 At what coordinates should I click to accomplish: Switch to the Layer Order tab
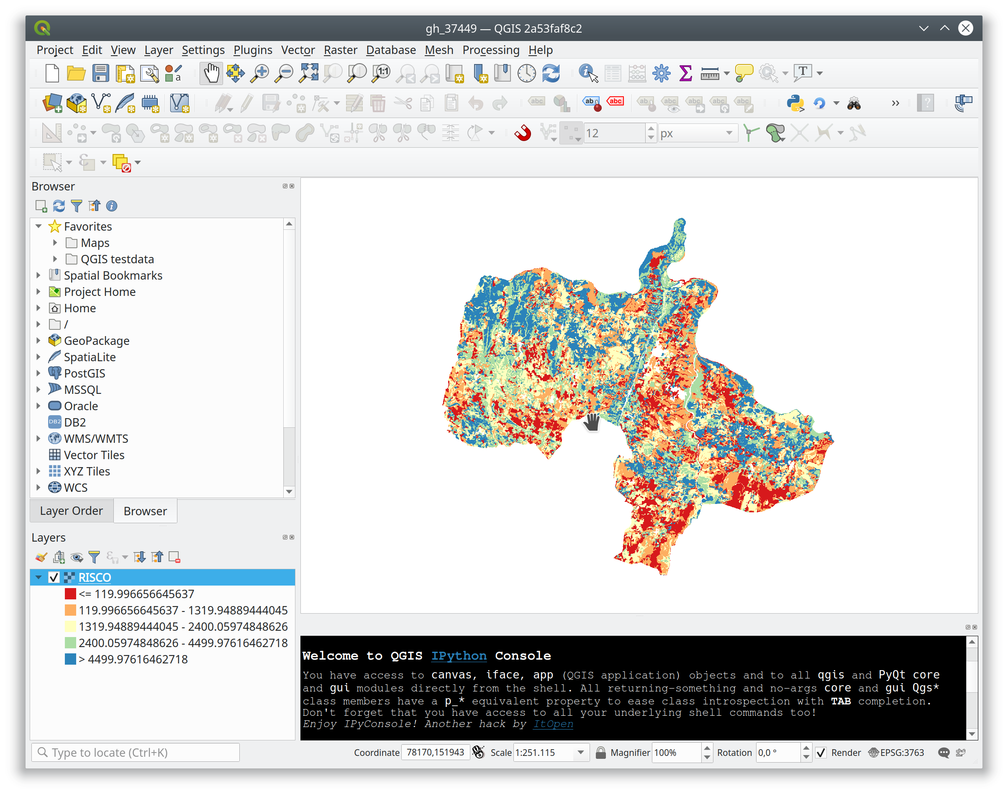[71, 511]
